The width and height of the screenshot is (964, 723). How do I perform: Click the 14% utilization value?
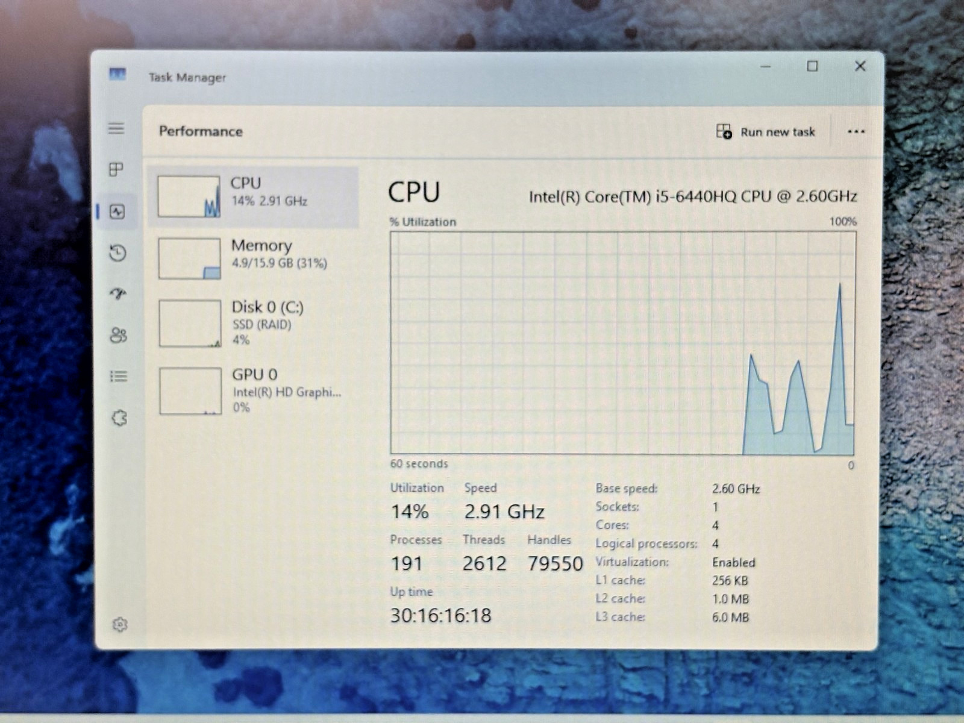click(x=410, y=512)
